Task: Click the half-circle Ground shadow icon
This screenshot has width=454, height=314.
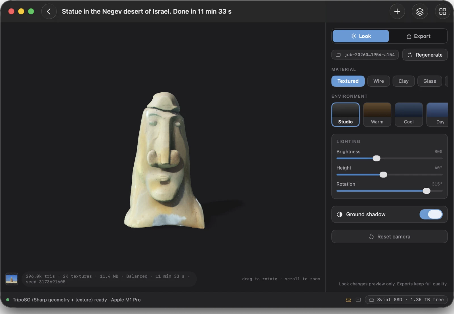Action: 339,214
